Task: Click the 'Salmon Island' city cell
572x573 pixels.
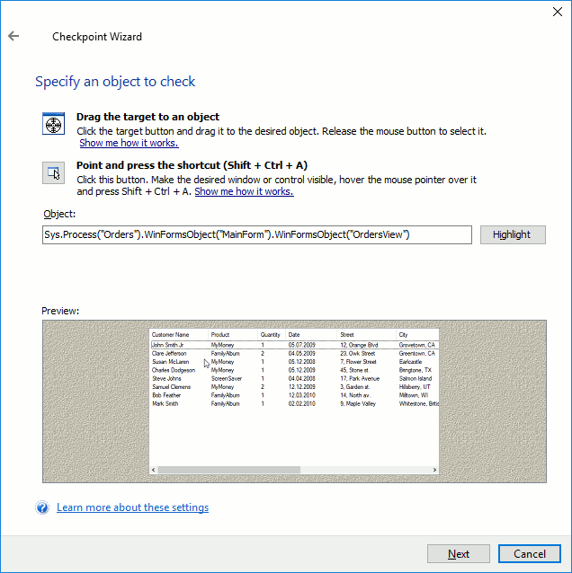Action: coord(416,379)
